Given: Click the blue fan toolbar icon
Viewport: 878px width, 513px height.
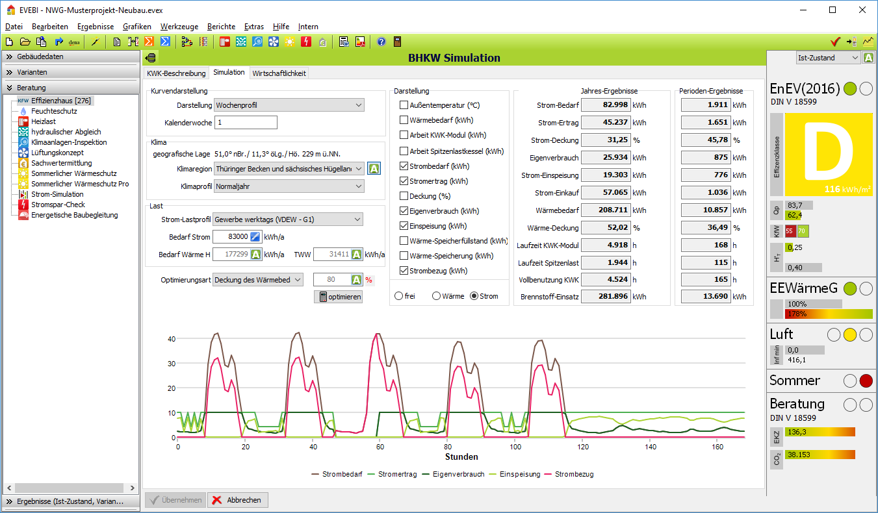Looking at the screenshot, I should (273, 42).
